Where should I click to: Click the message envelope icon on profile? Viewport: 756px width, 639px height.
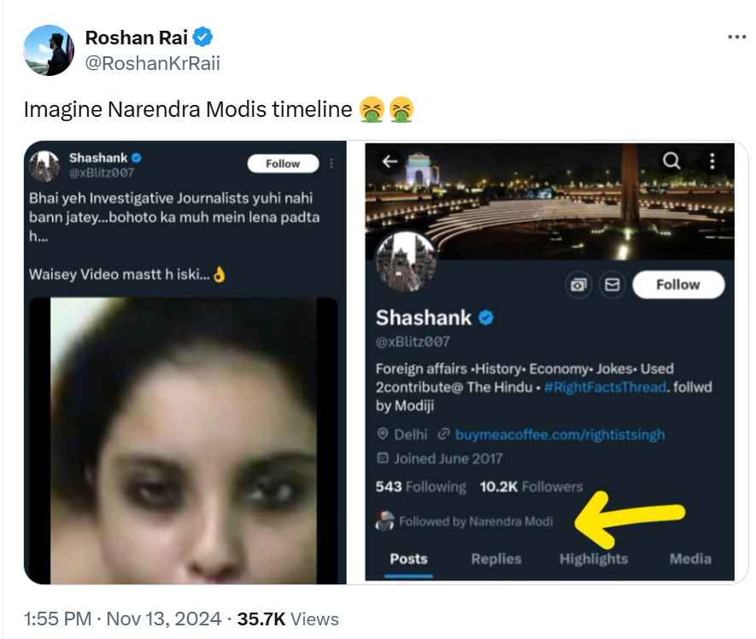coord(612,286)
